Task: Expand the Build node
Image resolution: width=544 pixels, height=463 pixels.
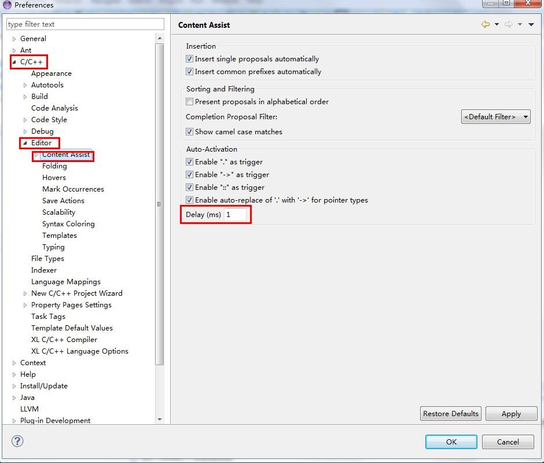Action: (25, 97)
